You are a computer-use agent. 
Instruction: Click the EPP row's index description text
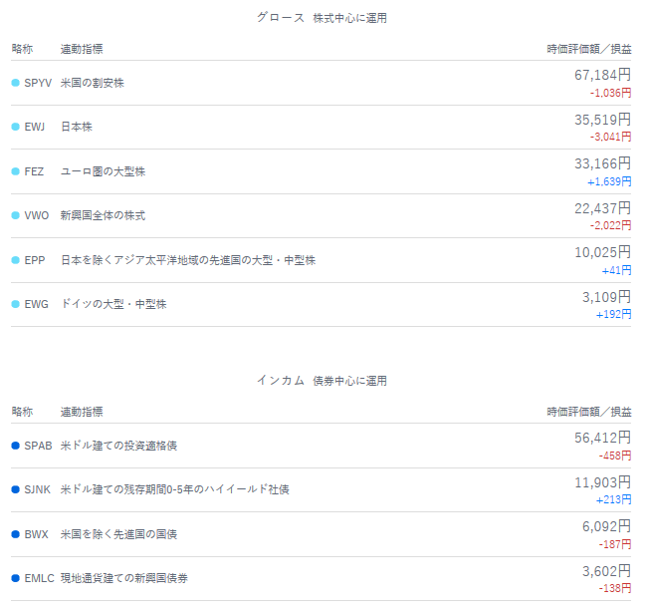[188, 260]
